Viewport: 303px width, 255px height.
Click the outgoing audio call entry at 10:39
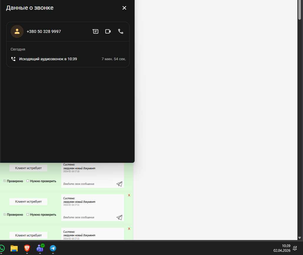[x=68, y=59]
